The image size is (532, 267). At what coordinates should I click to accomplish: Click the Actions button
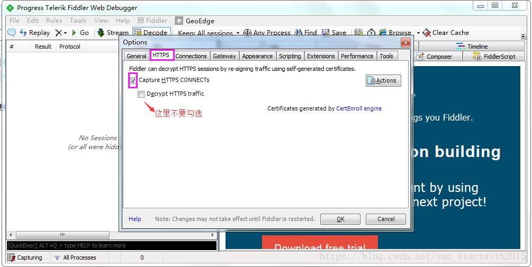383,81
